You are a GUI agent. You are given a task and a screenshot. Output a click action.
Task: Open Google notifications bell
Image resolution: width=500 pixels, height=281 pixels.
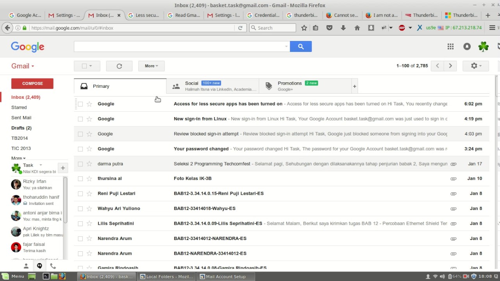click(x=467, y=46)
